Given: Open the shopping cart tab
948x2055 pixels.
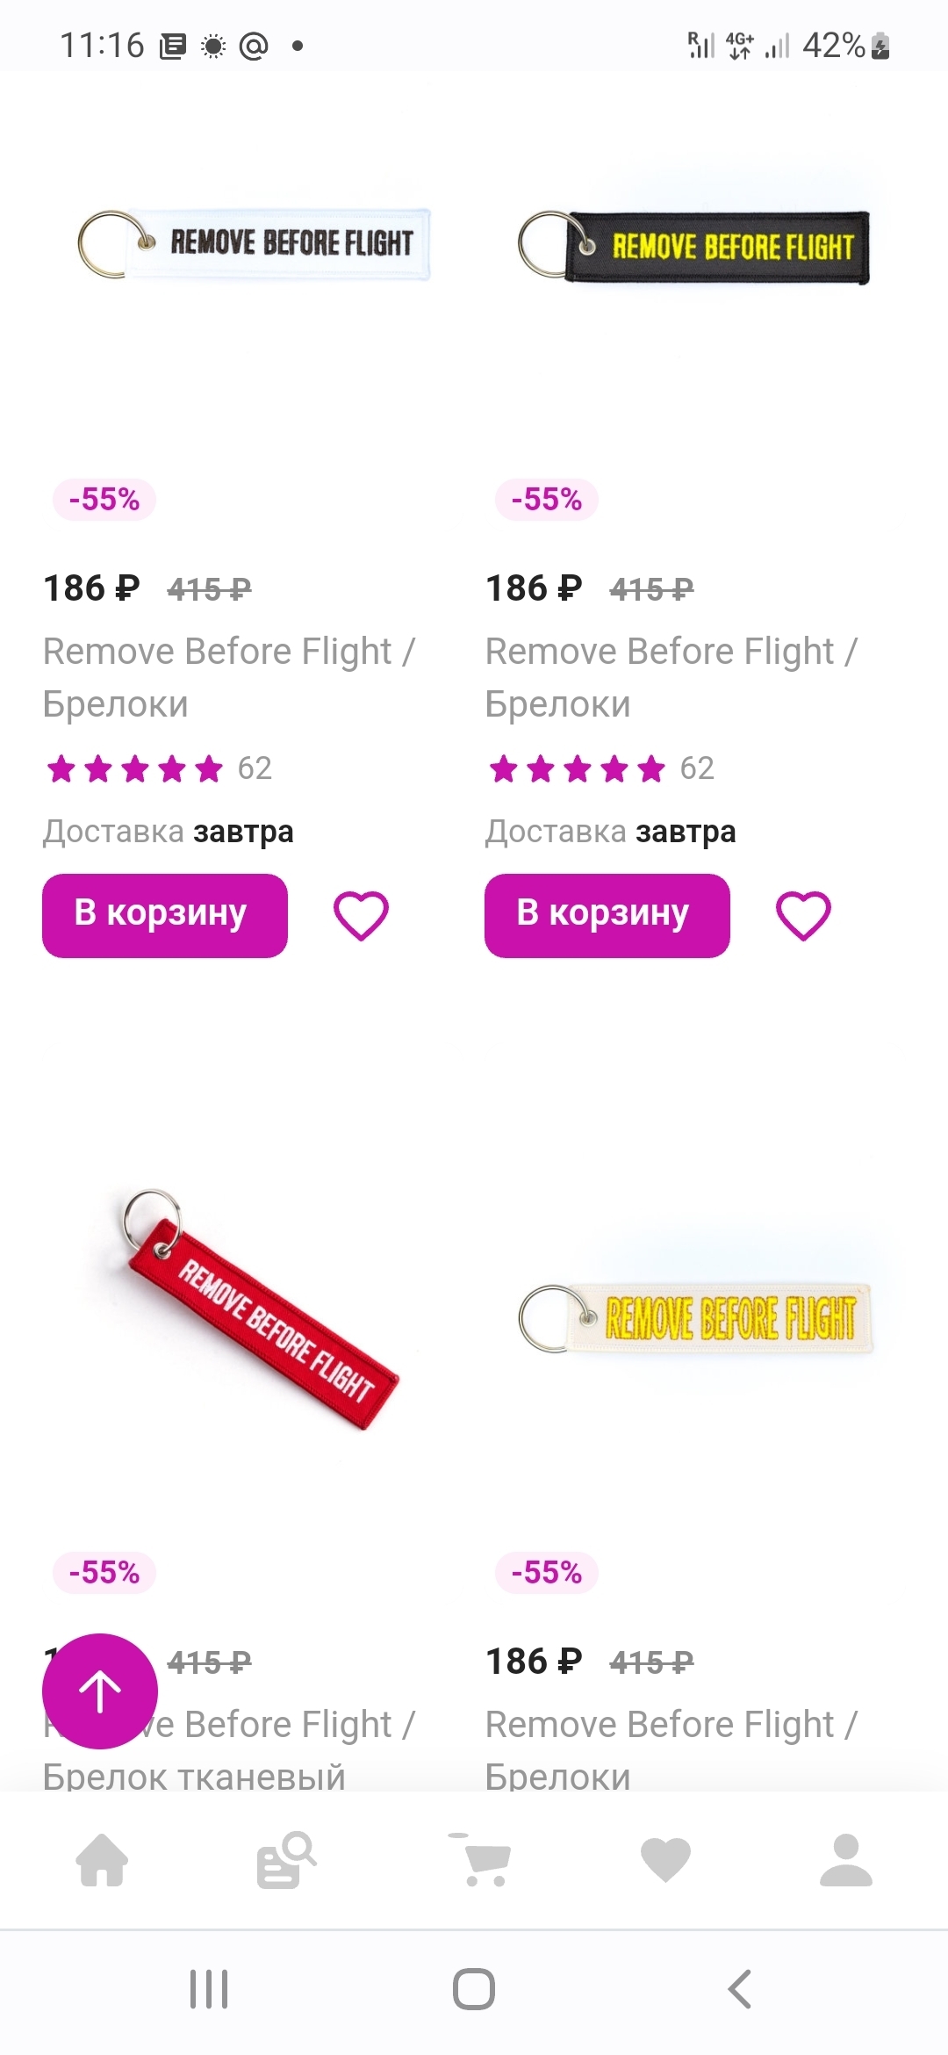Looking at the screenshot, I should tap(481, 1860).
